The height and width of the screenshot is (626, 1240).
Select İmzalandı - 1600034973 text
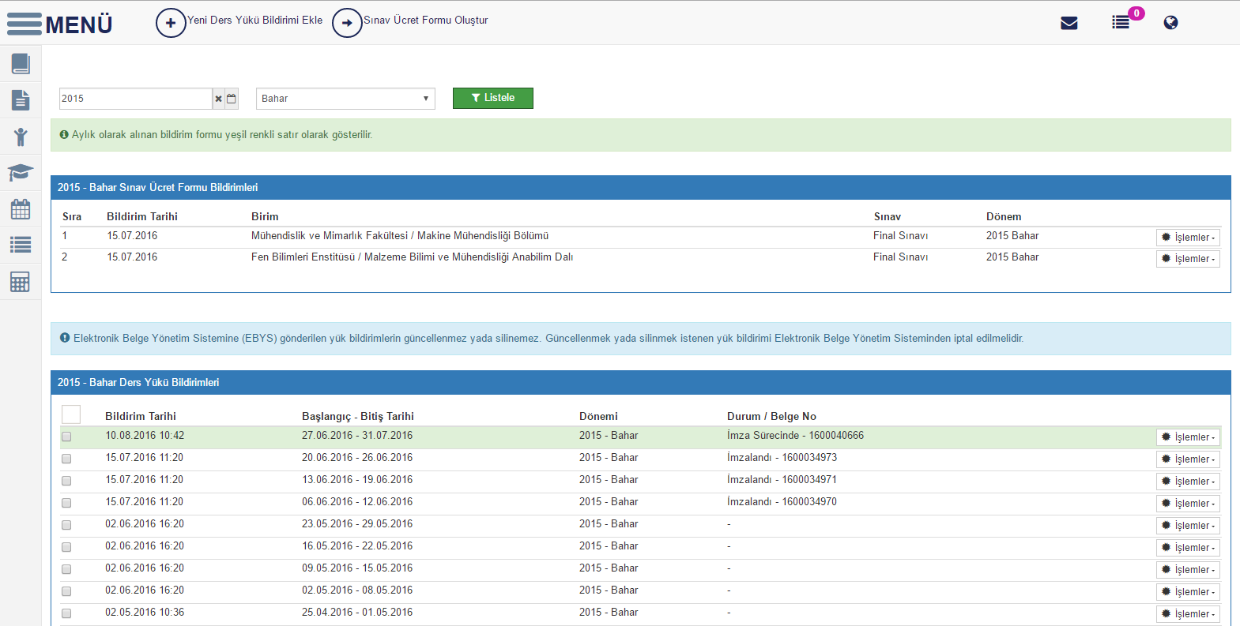click(x=782, y=458)
